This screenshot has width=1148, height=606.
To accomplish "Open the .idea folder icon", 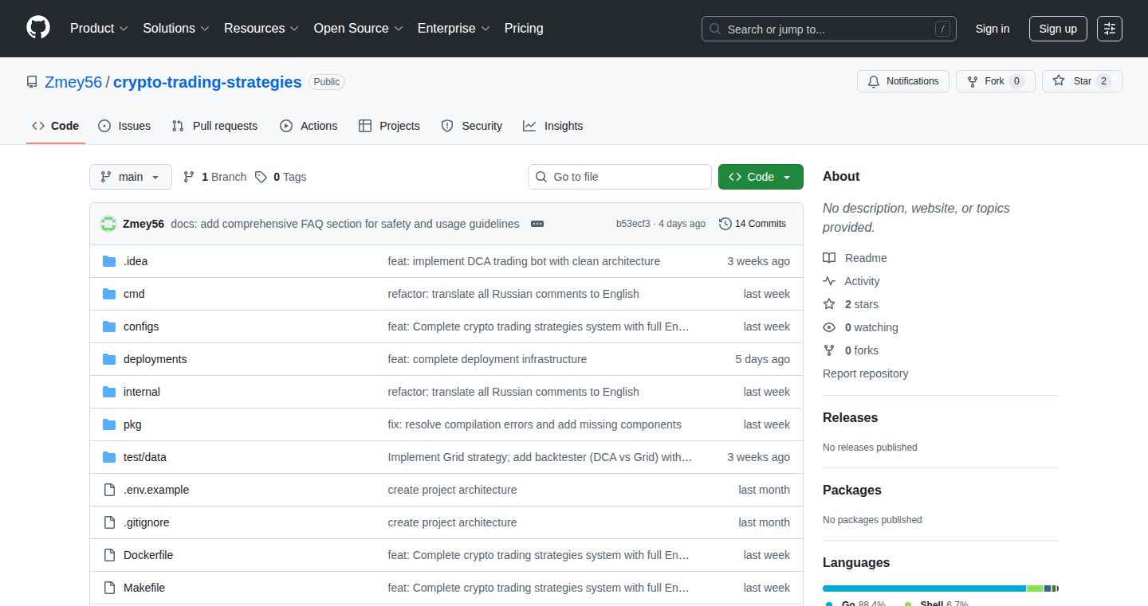I will [x=109, y=261].
